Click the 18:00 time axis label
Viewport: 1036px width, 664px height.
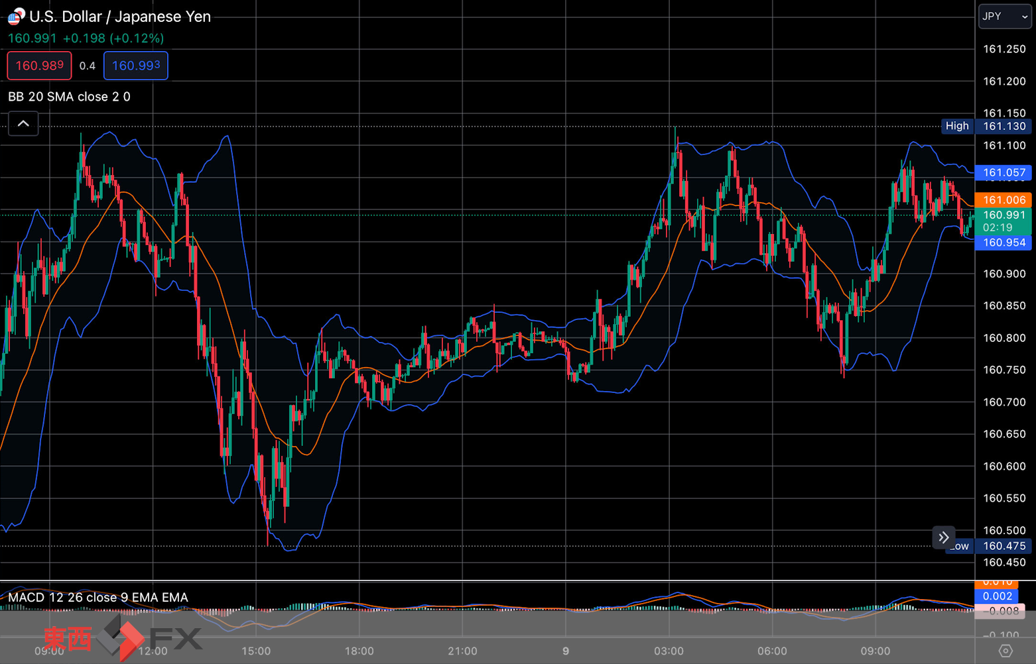(359, 651)
